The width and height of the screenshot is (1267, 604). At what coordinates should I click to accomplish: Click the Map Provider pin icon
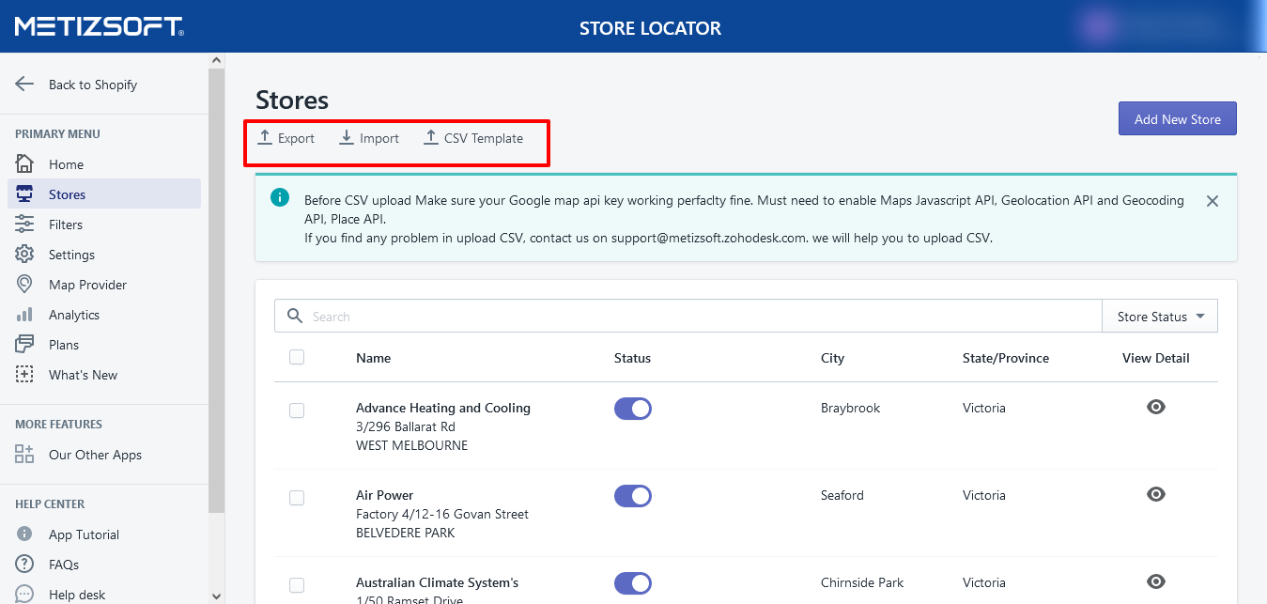[24, 285]
